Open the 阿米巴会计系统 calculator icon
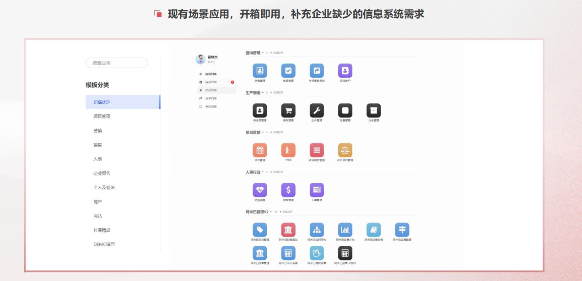Screen dimensions: 582x281 pyautogui.click(x=288, y=254)
